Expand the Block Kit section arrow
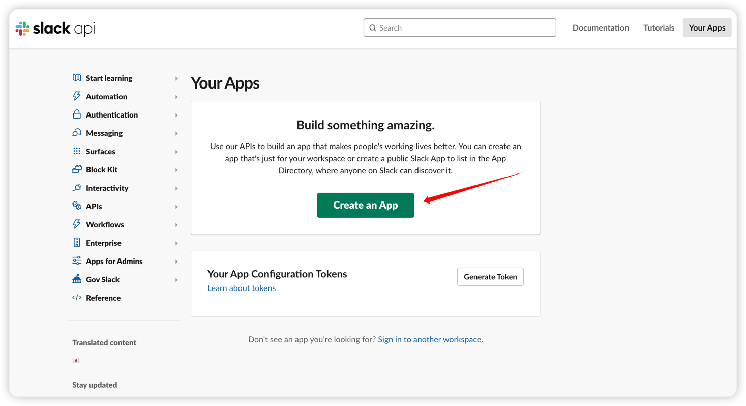This screenshot has width=746, height=406. pos(176,170)
